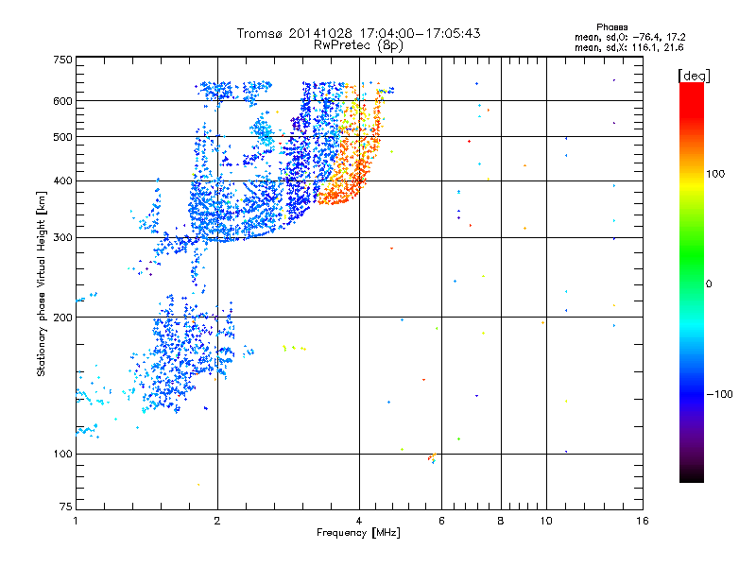Click the 'Frequency [MHz]' x-axis label
This screenshot has height=567, width=756.
point(358,533)
